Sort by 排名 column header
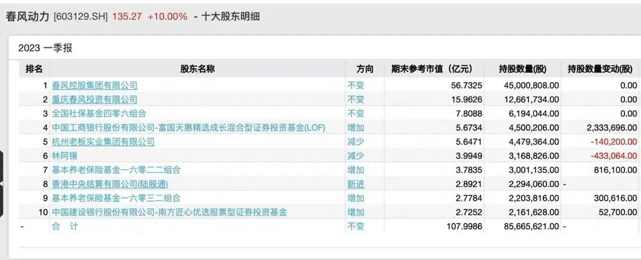 point(34,69)
